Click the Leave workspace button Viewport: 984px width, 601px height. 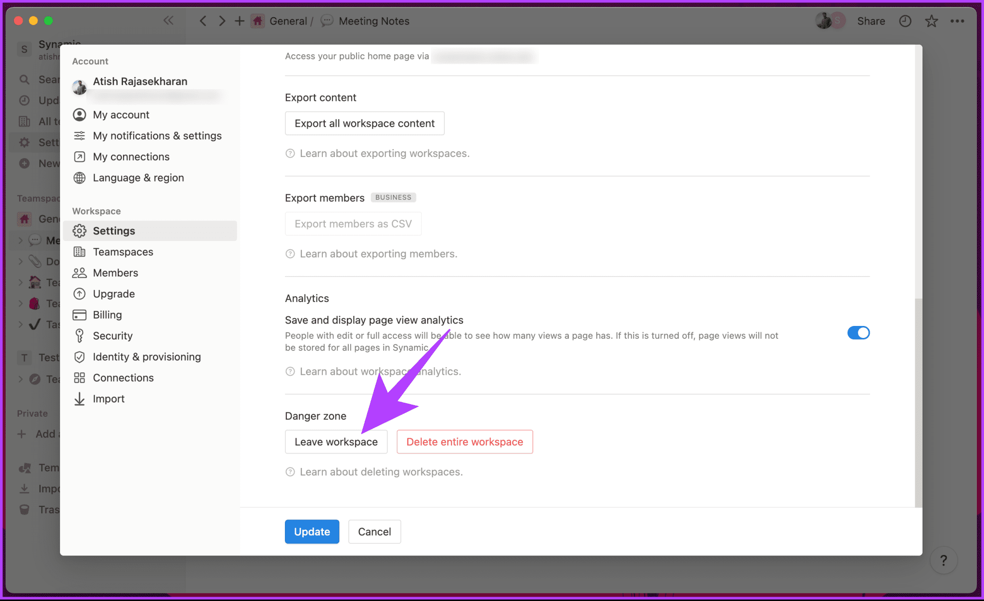tap(336, 442)
